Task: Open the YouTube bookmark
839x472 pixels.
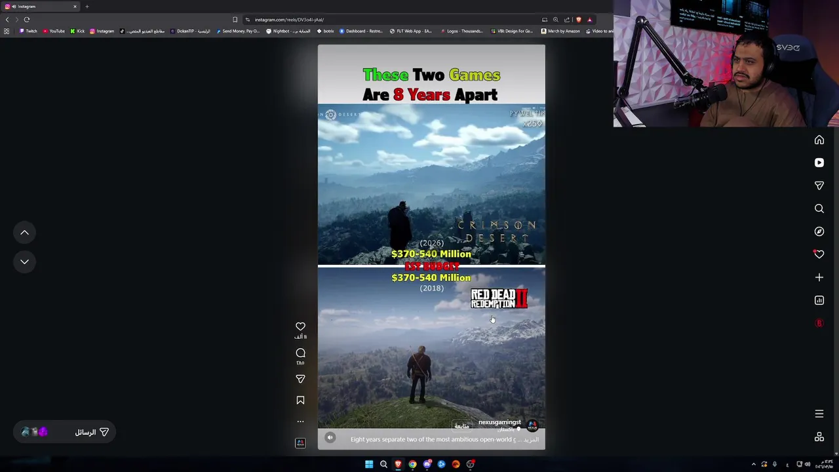Action: click(54, 31)
